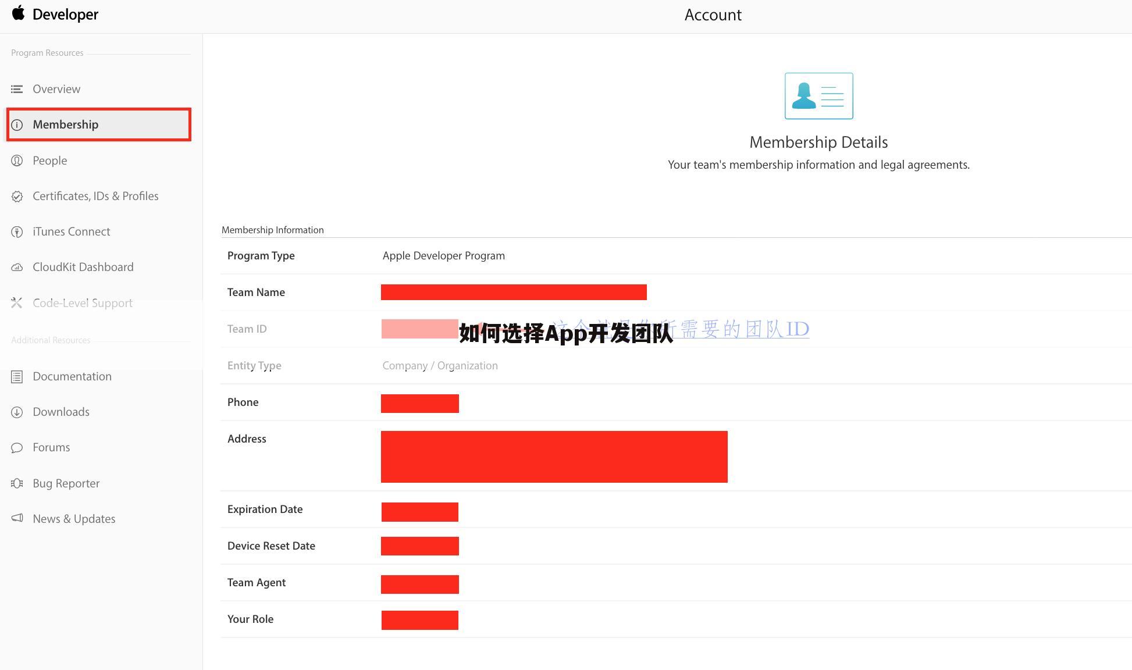The width and height of the screenshot is (1132, 670).
Task: Click the Bug Reporter bug icon
Action: [x=17, y=483]
